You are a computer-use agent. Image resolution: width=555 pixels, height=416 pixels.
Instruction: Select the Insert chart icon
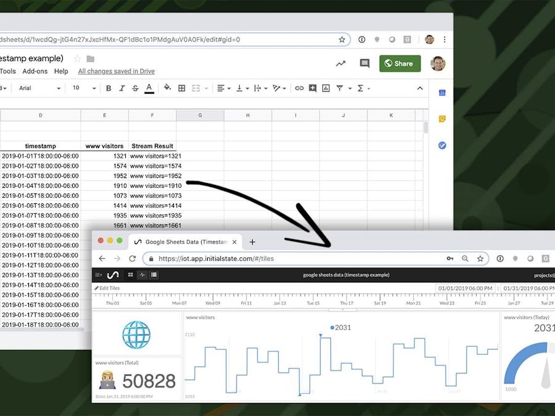pos(325,88)
